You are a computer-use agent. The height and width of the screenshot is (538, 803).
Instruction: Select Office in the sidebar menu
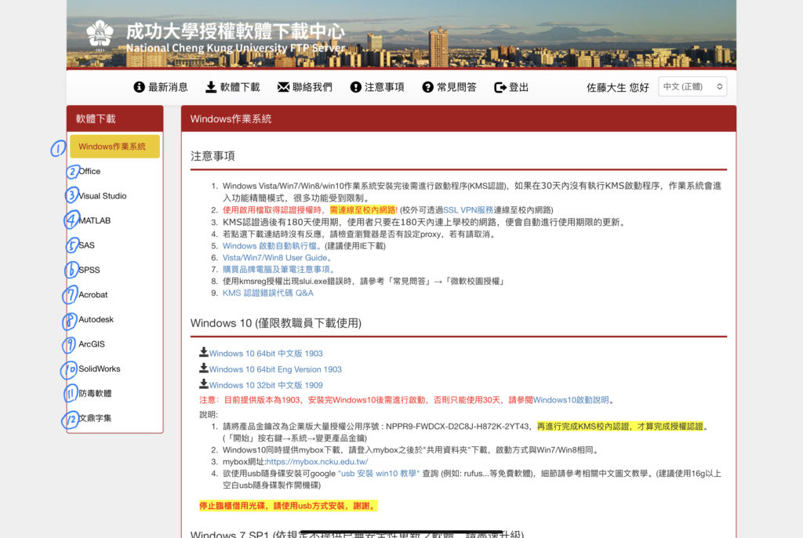point(89,171)
